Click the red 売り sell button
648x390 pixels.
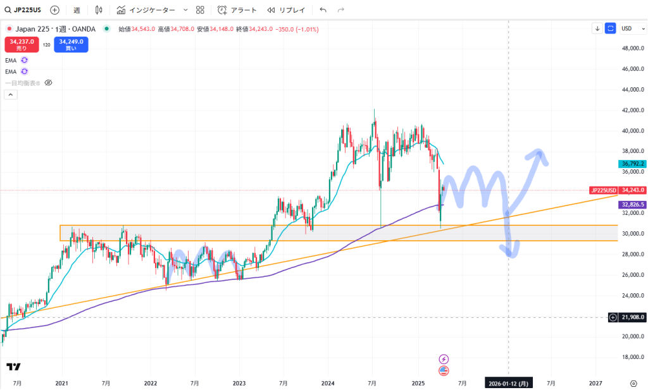pos(22,44)
